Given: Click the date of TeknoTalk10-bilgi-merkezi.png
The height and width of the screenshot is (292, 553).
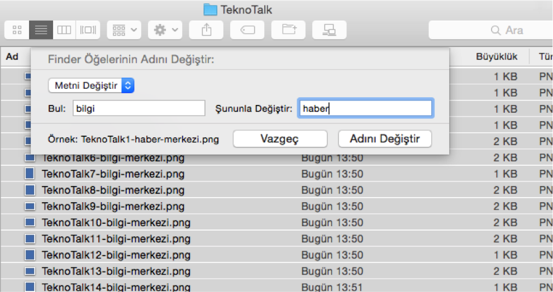Looking at the screenshot, I should click(332, 223).
